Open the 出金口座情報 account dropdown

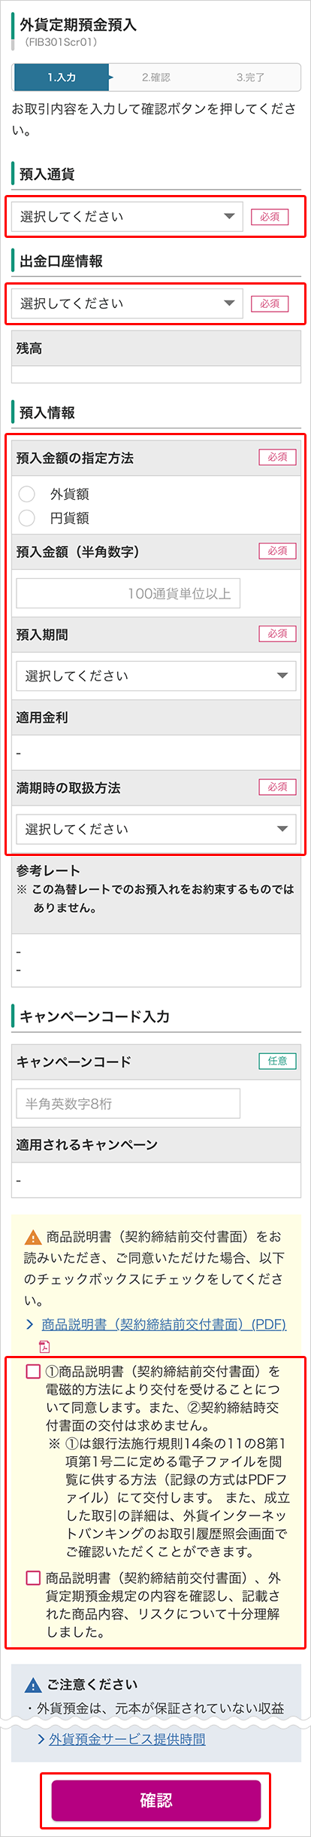point(128,303)
